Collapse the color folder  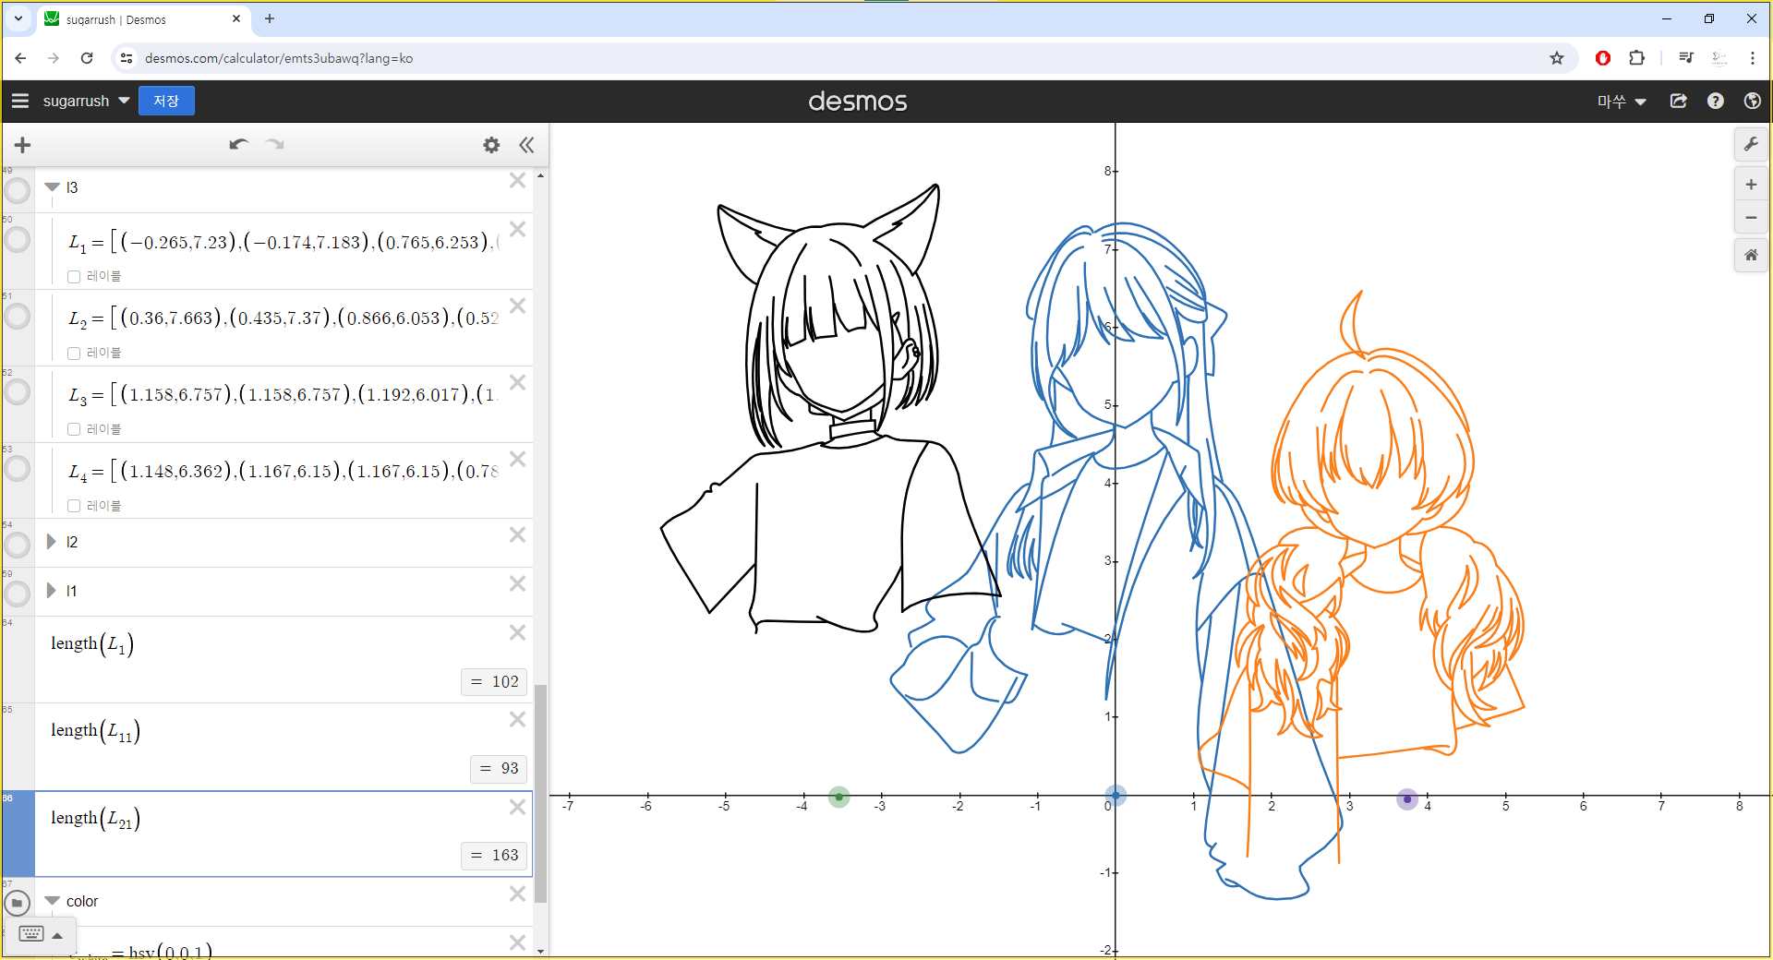coord(52,901)
